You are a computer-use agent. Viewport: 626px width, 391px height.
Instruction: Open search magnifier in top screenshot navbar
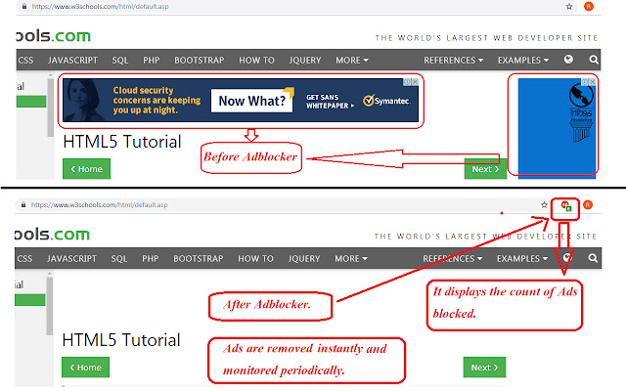point(594,60)
